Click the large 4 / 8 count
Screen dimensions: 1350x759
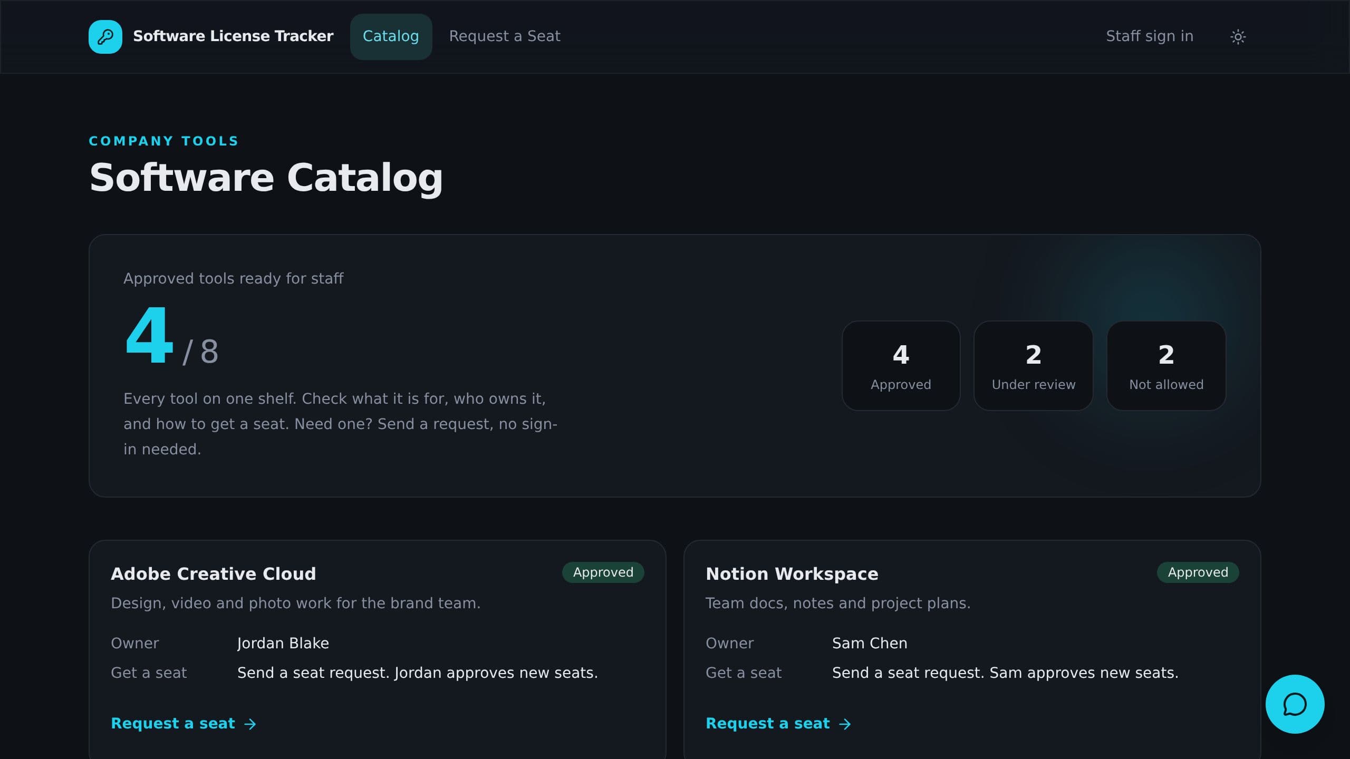pyautogui.click(x=171, y=337)
